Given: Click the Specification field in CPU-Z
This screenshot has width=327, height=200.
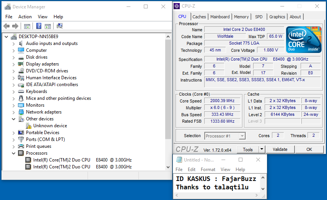Looking at the screenshot, I should click(x=262, y=59).
